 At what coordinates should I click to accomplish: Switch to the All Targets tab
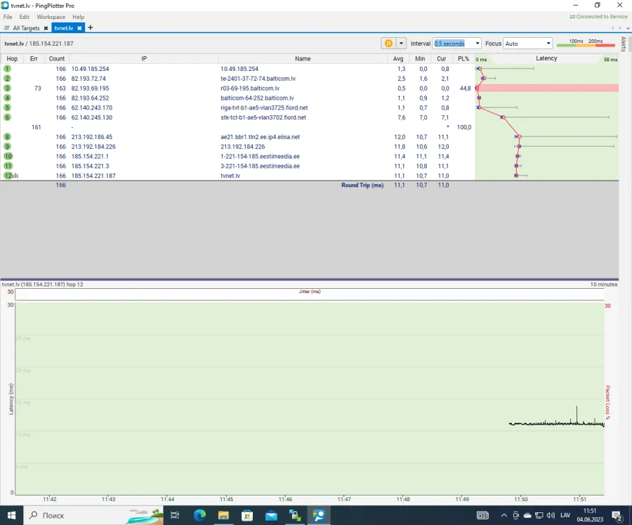coord(26,28)
